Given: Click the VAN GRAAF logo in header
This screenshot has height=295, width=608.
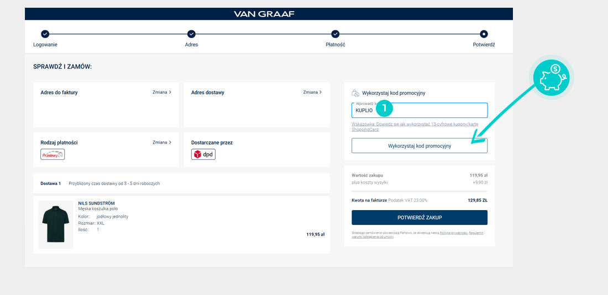Looking at the screenshot, I should 264,14.
